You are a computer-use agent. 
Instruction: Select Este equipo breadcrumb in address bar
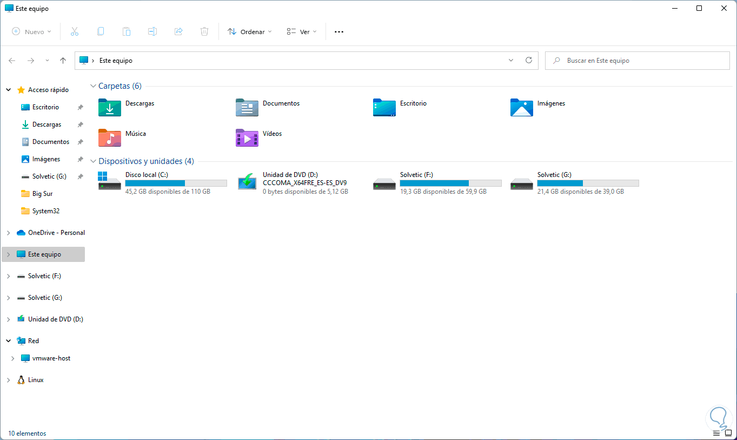[116, 61]
